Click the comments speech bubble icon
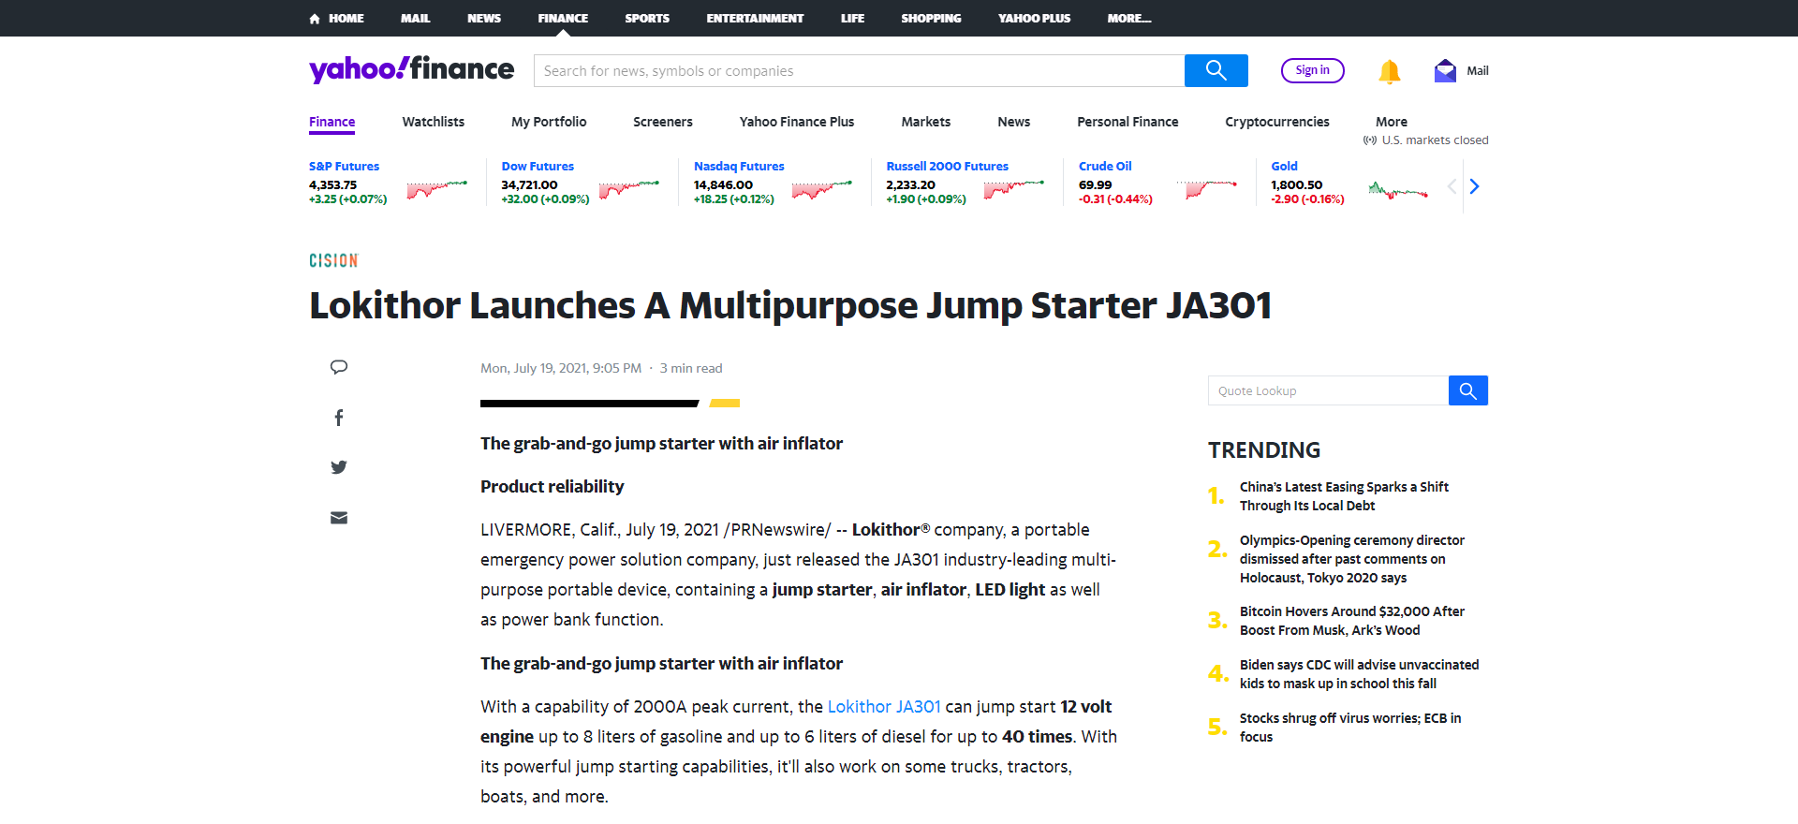 point(339,367)
